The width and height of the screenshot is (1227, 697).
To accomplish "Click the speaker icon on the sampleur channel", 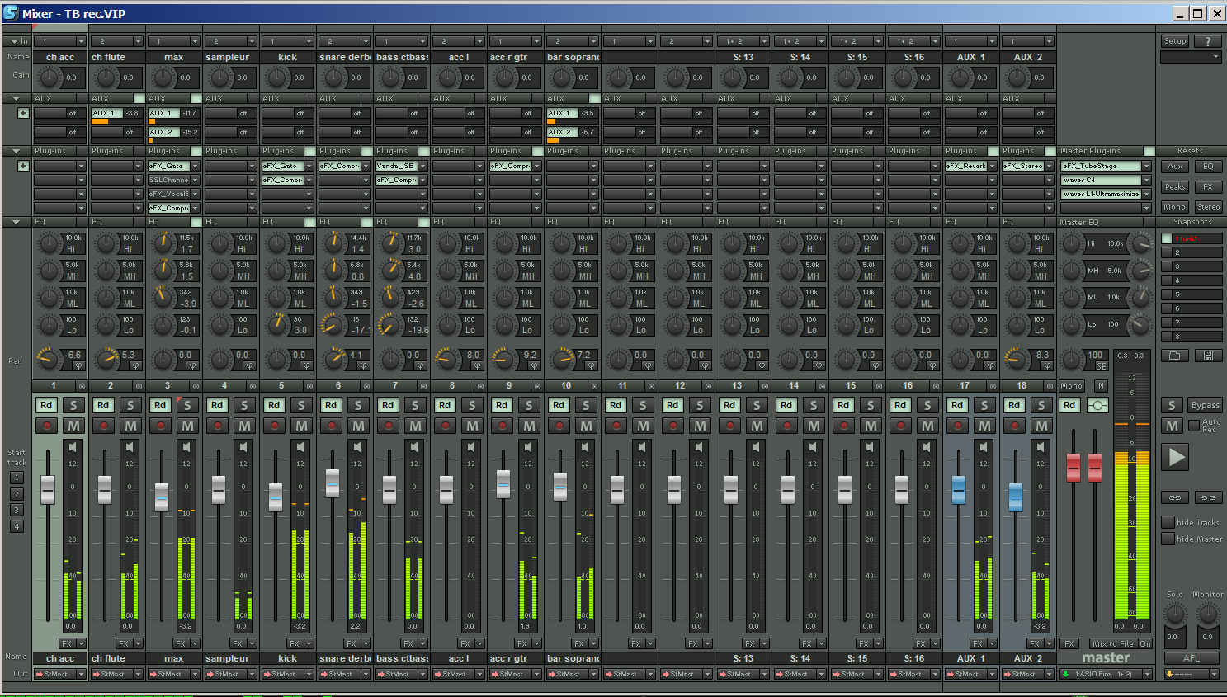I will pyautogui.click(x=242, y=446).
